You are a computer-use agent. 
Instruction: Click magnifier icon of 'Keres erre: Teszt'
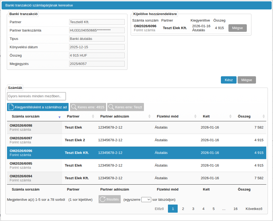click(111, 107)
